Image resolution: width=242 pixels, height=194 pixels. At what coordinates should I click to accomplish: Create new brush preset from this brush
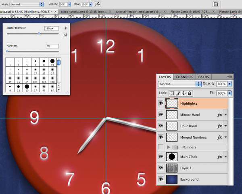click(x=65, y=35)
